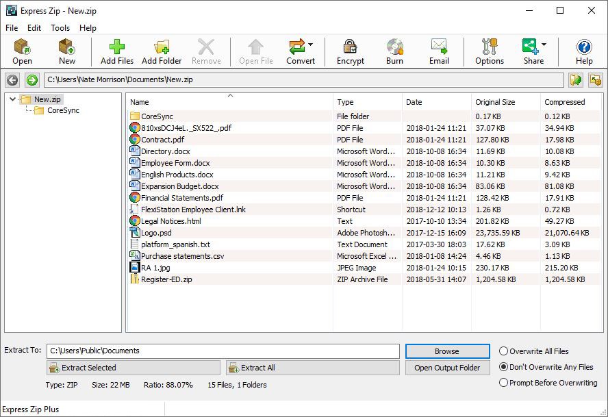608x417 pixels.
Task: Select CoreSync in the folder tree
Action: (63, 110)
